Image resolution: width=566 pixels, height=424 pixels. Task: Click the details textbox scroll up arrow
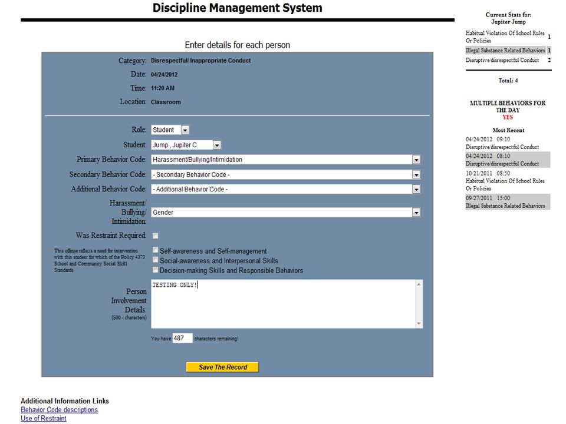tap(419, 284)
